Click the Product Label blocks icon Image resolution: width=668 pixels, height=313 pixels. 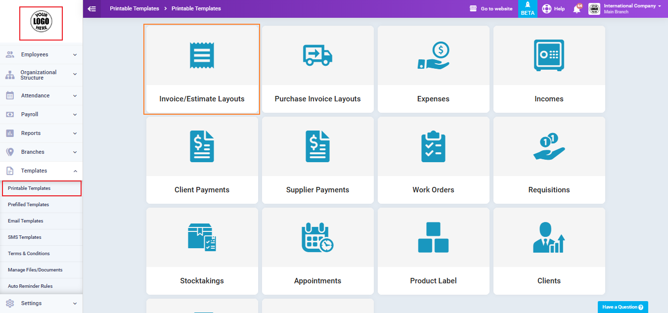pyautogui.click(x=434, y=237)
